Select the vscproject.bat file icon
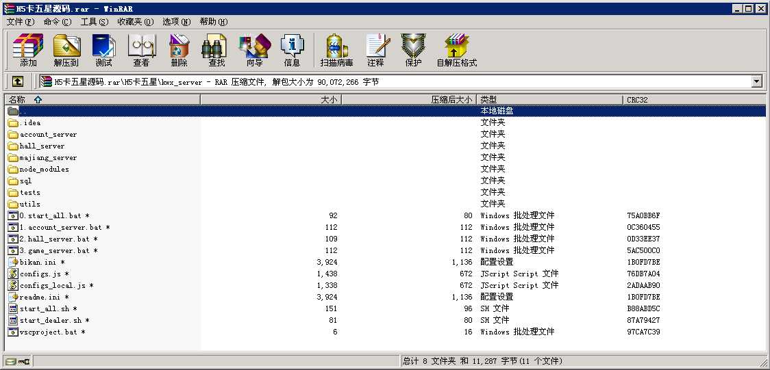 tap(13, 332)
